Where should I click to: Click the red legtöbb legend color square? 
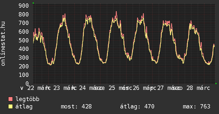click(11, 99)
